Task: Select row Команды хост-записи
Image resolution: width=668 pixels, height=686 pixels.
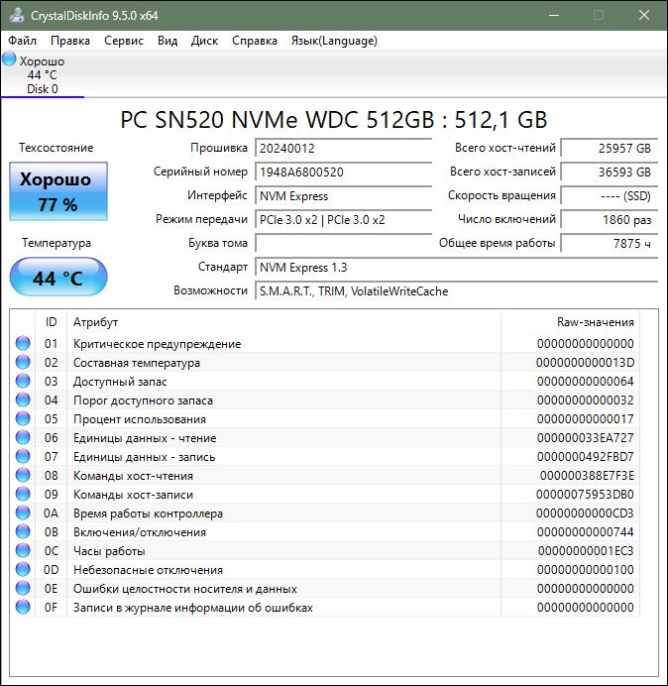Action: pos(325,494)
